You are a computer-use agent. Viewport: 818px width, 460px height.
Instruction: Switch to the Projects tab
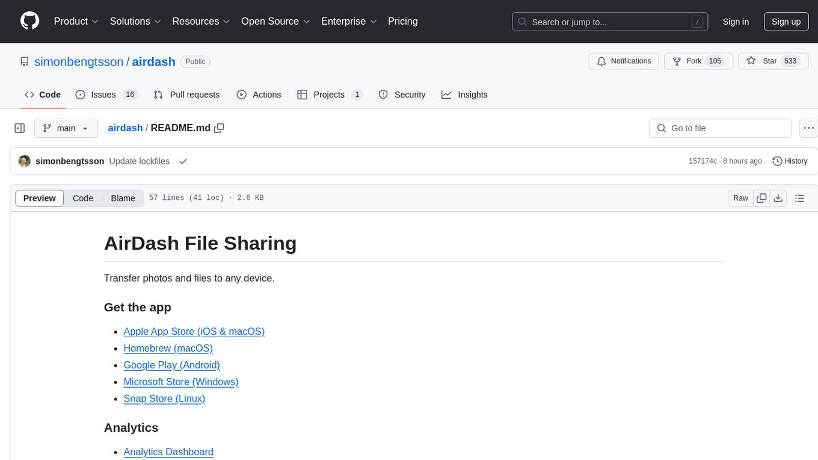[x=330, y=95]
